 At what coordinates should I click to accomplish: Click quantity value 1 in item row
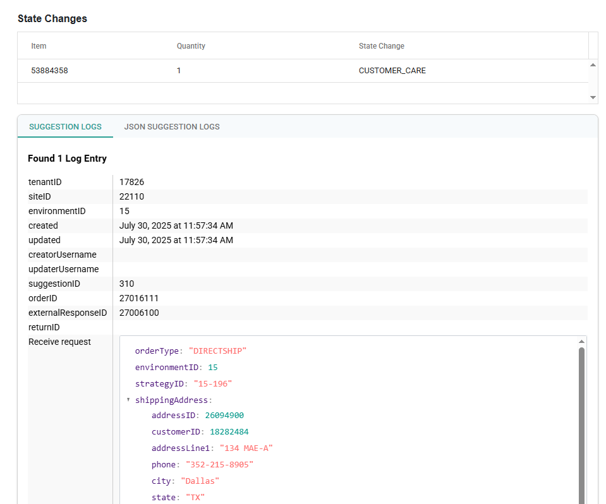[x=179, y=71]
